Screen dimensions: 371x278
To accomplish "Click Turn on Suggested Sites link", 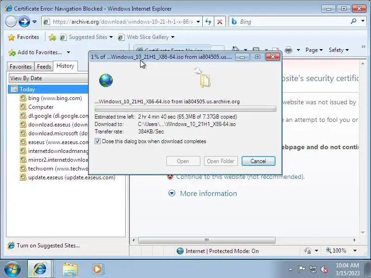I will (48, 246).
